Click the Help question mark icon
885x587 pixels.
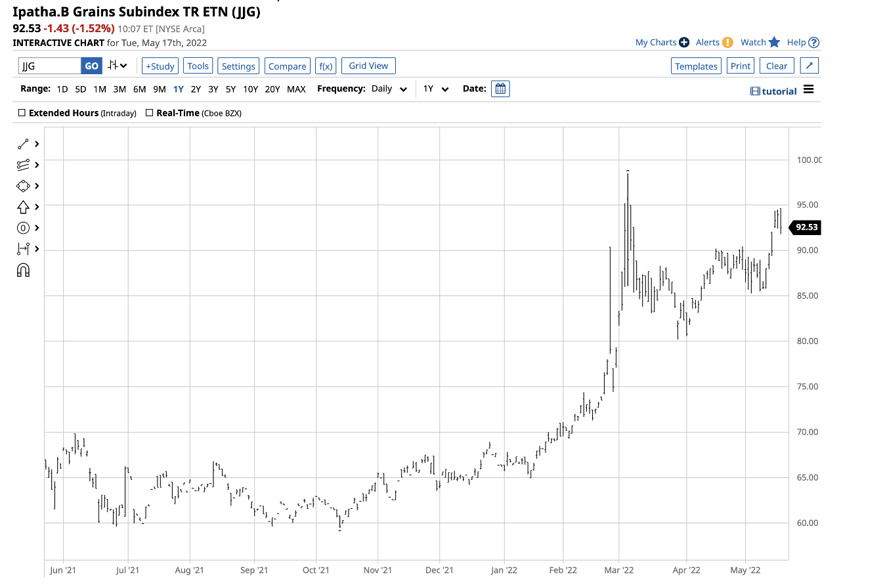pyautogui.click(x=814, y=42)
